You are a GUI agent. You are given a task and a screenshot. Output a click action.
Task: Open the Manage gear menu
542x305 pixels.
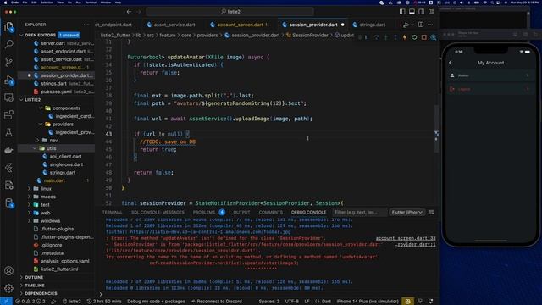[x=9, y=288]
